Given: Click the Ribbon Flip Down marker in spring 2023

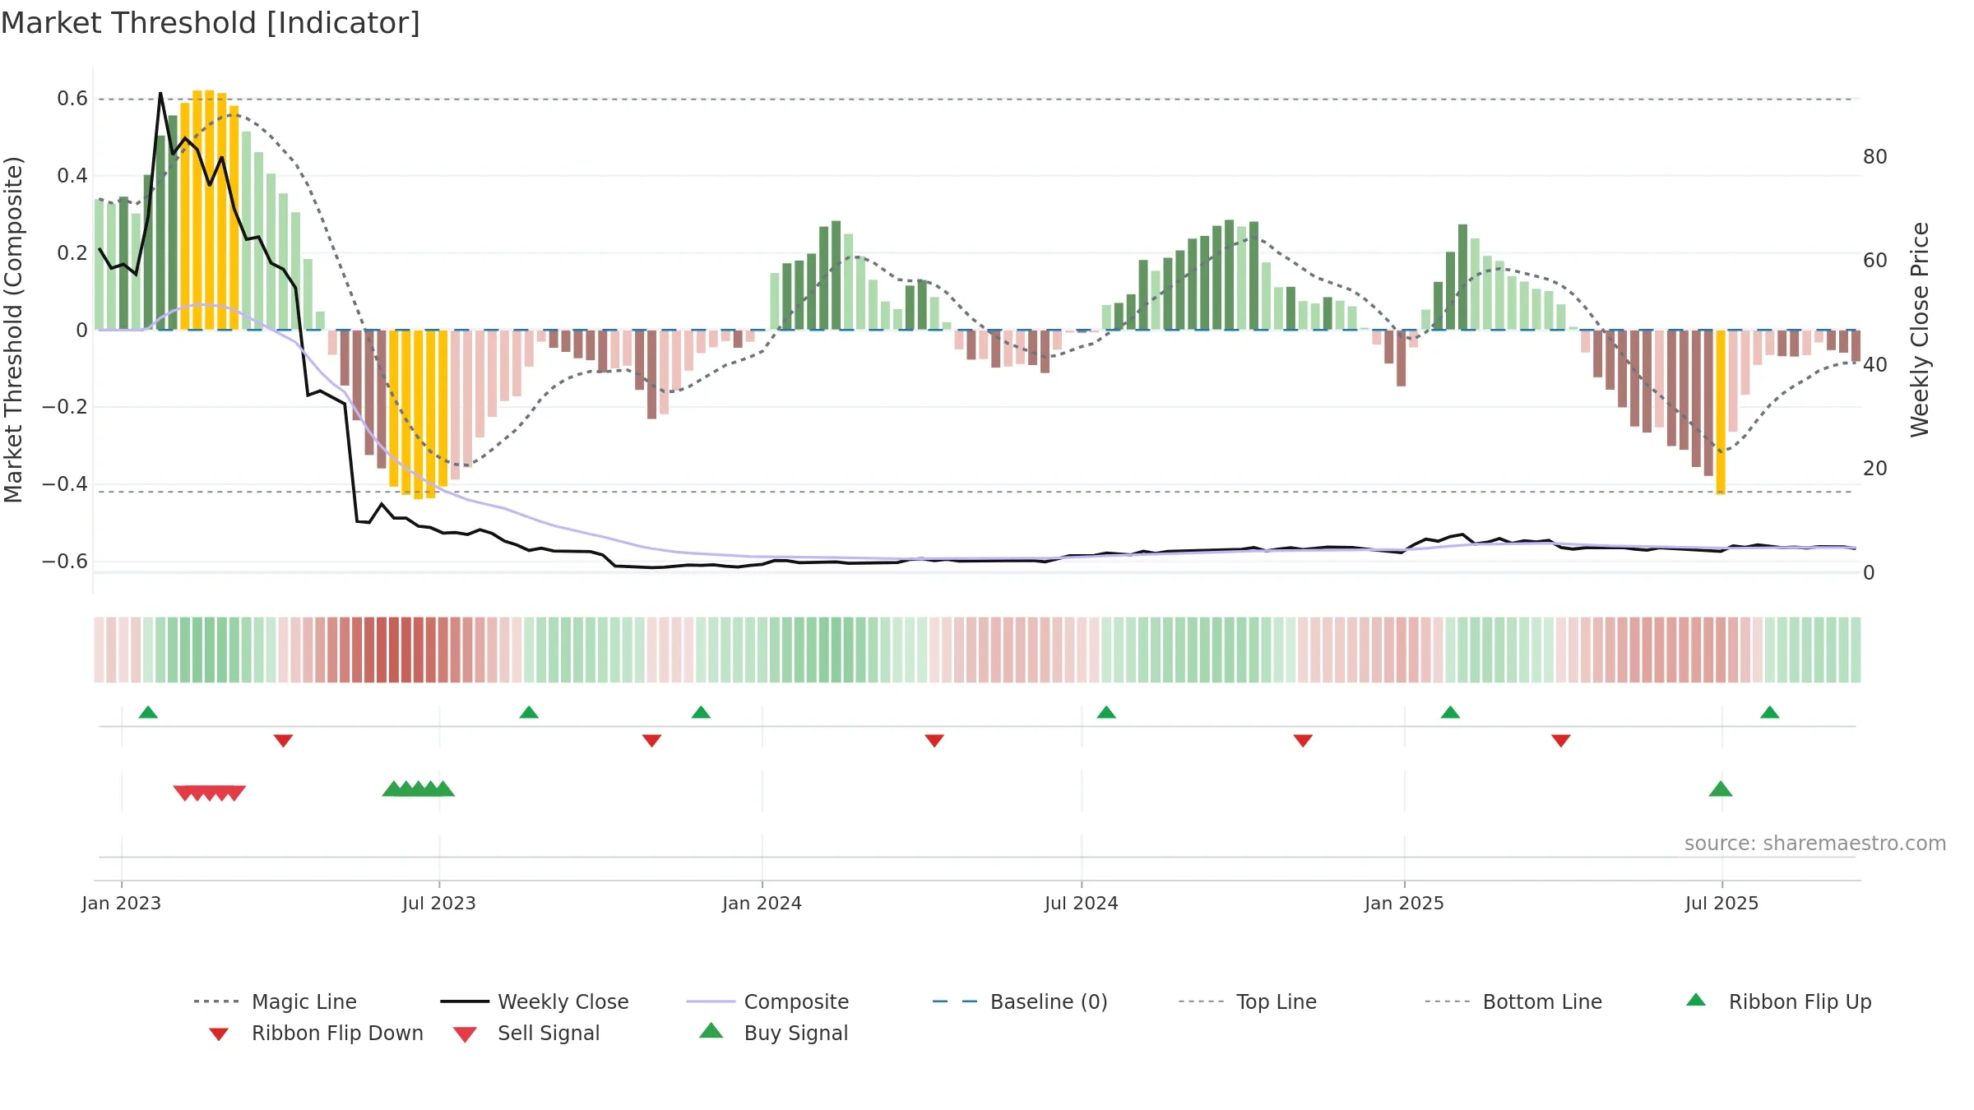Looking at the screenshot, I should click(283, 741).
